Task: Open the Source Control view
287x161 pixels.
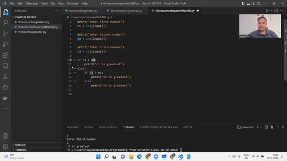Action: [x=5, y=34]
